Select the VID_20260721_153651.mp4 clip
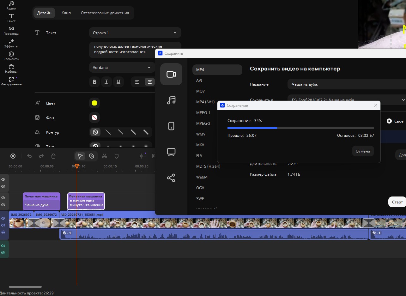Screen dimensions: 406x296 pyautogui.click(x=214, y=219)
